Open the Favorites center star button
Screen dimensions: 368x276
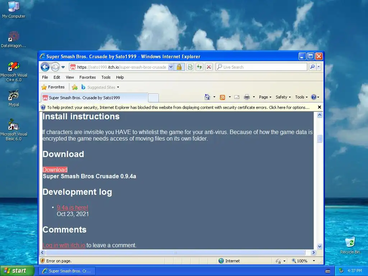[x=53, y=87]
